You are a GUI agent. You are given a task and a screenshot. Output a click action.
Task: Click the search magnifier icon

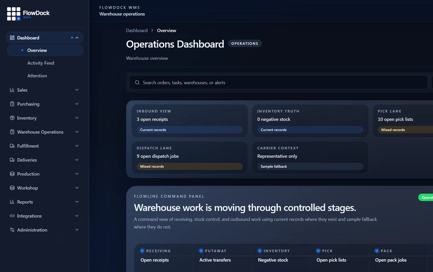pyautogui.click(x=137, y=82)
